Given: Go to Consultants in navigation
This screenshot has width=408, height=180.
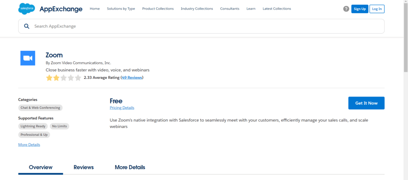Looking at the screenshot, I should pos(229,9).
